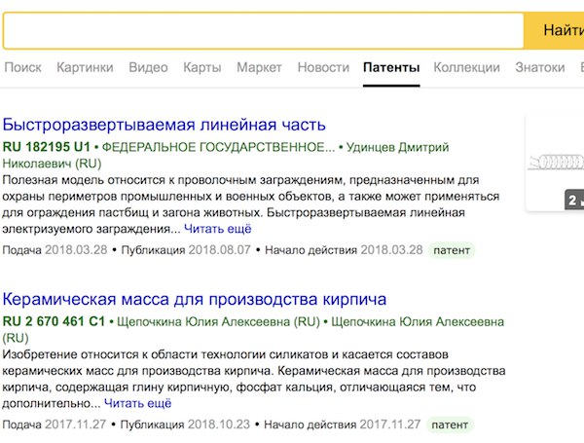Click filing date 2018.03.28 after Подача
The image size is (584, 443).
coord(76,250)
